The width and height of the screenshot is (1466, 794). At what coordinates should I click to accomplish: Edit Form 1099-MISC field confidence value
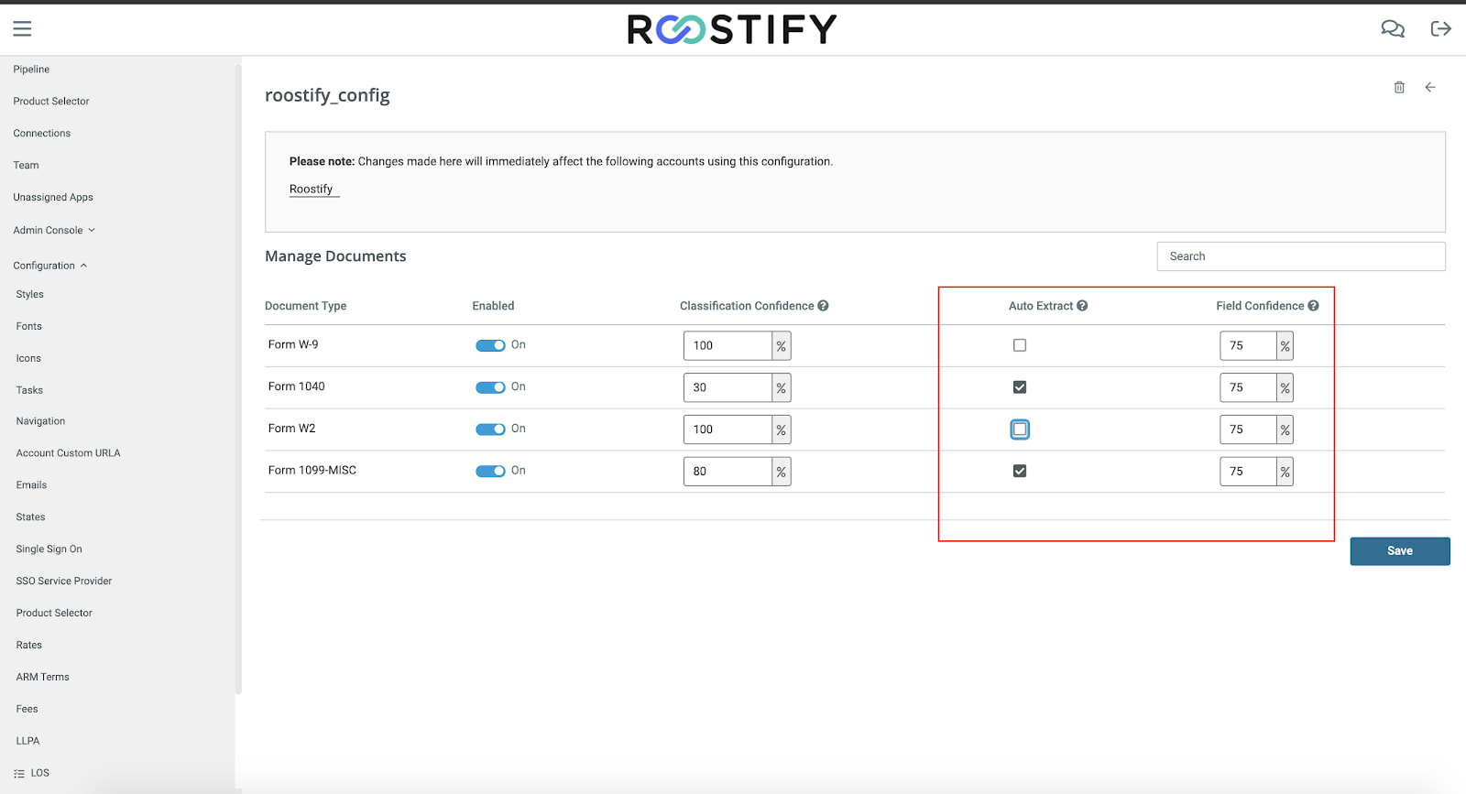coord(1248,472)
